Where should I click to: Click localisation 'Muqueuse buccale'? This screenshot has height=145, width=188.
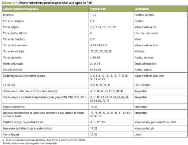144,128
